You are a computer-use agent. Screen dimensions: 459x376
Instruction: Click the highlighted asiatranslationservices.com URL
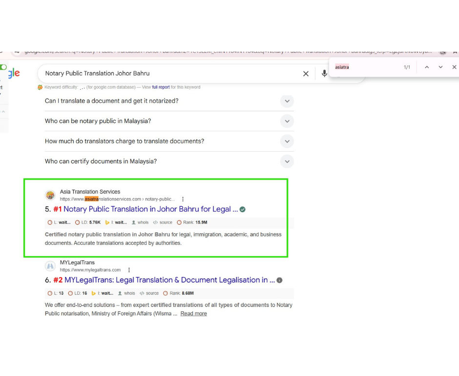(117, 199)
